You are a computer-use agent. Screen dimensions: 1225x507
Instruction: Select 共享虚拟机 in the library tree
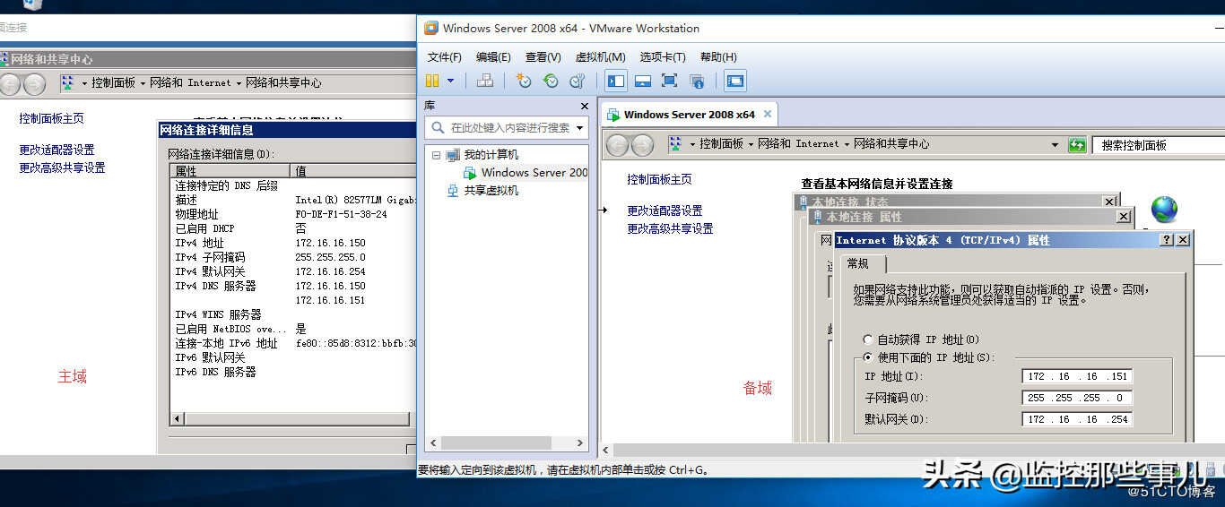[x=491, y=190]
